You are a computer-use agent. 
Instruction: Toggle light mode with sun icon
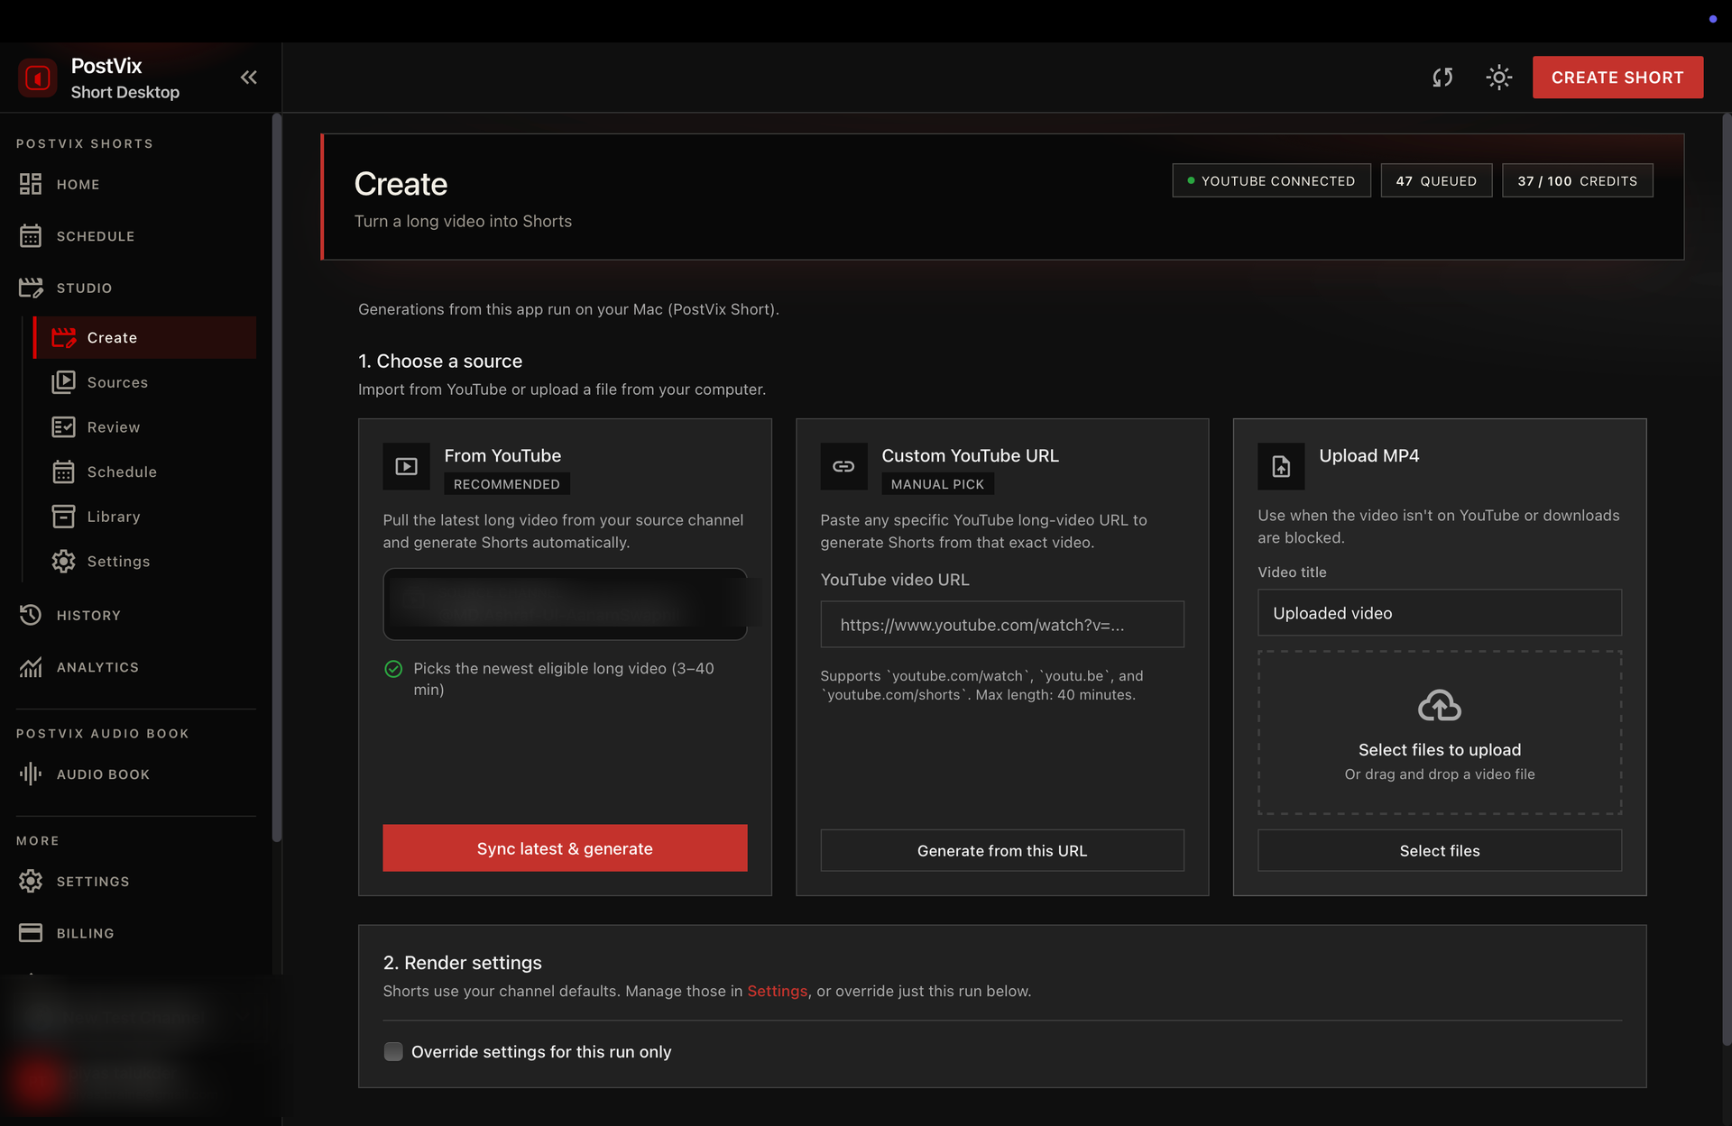pos(1498,78)
